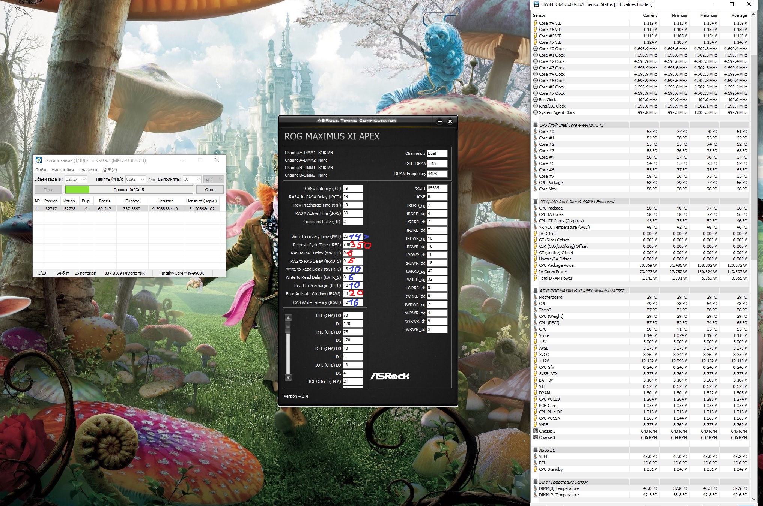Click the ASRock logo in Timing Configurator

point(390,376)
